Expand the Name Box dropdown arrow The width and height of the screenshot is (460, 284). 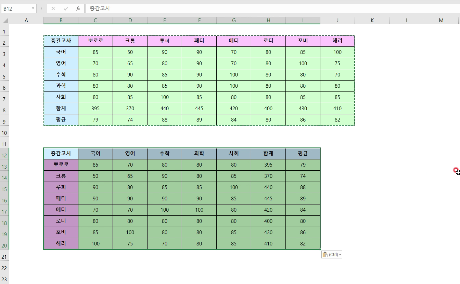coord(33,9)
